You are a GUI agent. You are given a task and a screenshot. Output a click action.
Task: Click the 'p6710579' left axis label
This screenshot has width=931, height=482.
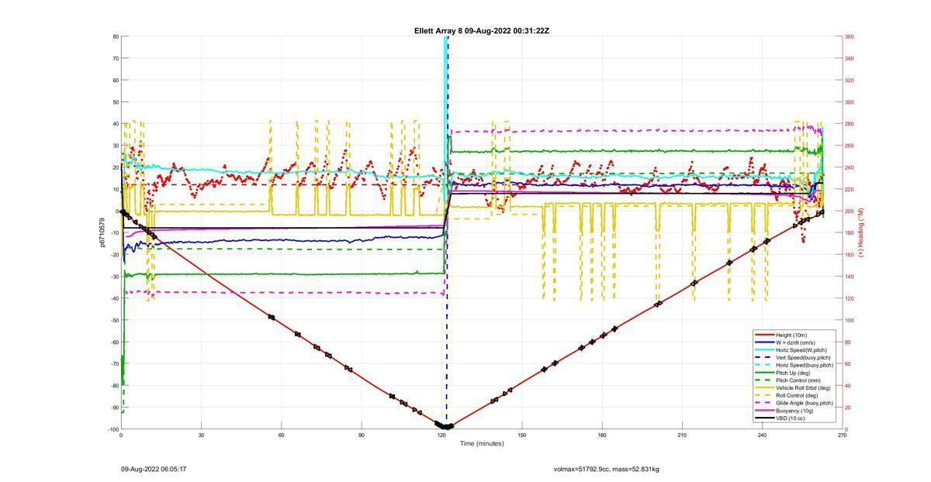pyautogui.click(x=102, y=232)
